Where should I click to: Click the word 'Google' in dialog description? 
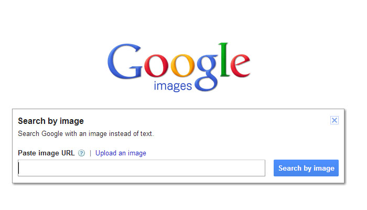(x=52, y=134)
